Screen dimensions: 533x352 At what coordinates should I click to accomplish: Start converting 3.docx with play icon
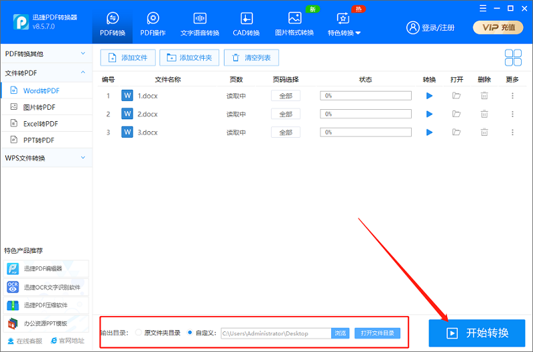click(x=429, y=132)
